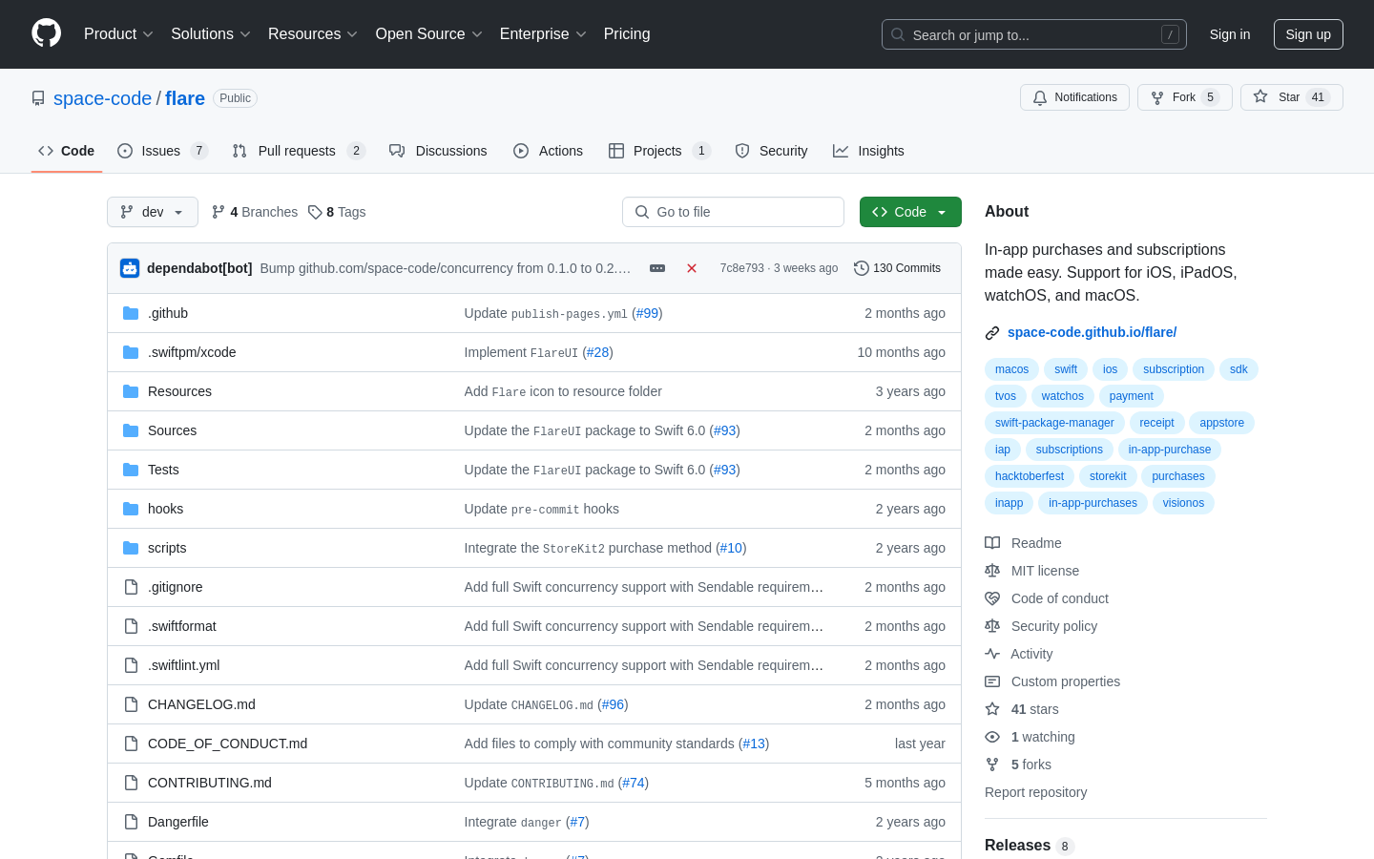Star the repository using star icon
Screen dimensions: 1374x859
coord(1260,96)
